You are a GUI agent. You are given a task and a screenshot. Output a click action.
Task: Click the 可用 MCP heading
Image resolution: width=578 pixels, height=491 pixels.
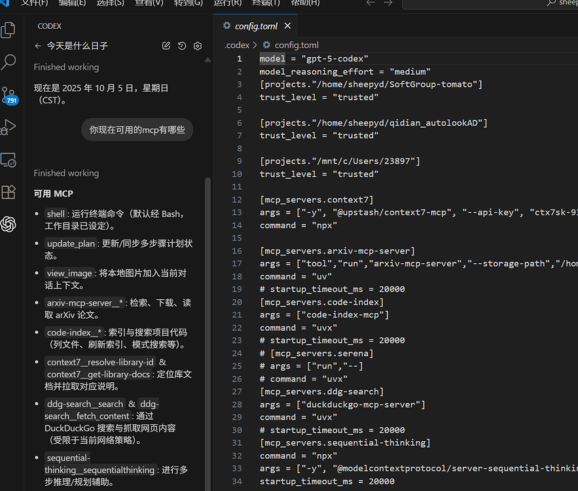[54, 194]
